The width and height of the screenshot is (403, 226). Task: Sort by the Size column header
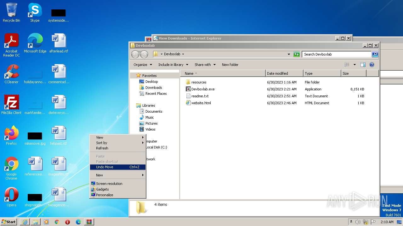[354, 73]
